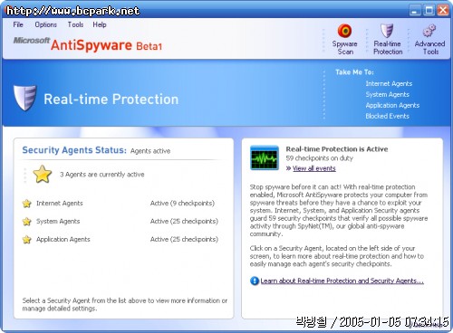453x333 pixels.
Task: Click 'Active (9 checkpoints)' status text
Action: tap(182, 204)
